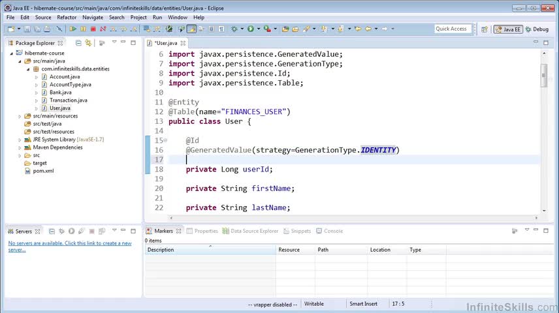
Task: Click Collapse All in Package Explorer
Action: 78,43
